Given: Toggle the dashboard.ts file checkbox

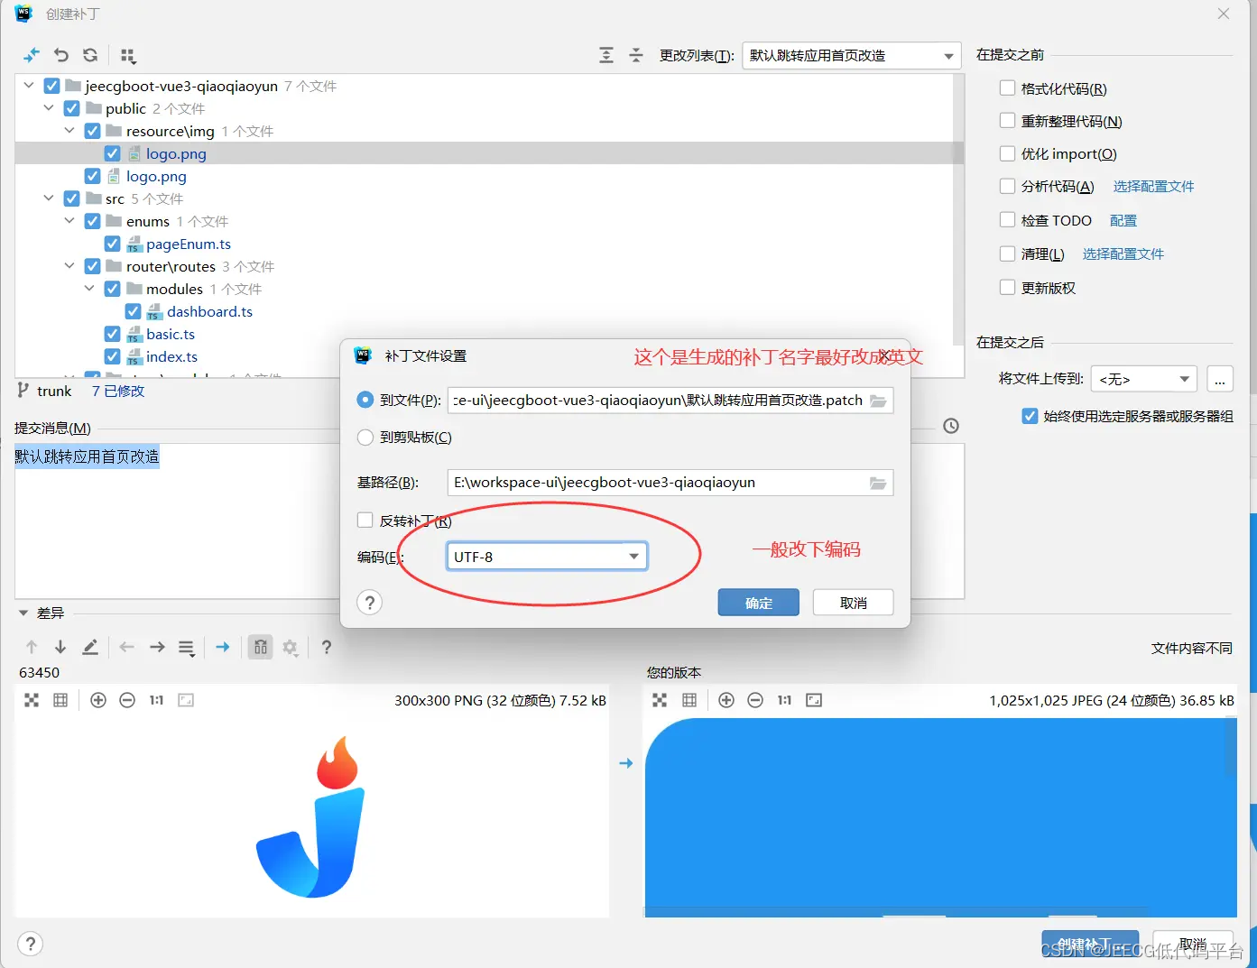Looking at the screenshot, I should pos(133,311).
